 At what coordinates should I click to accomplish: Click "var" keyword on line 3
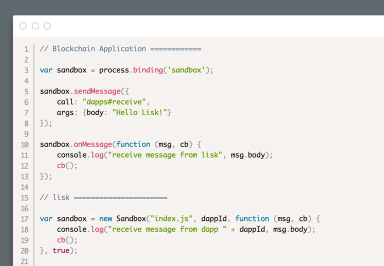pyautogui.click(x=46, y=70)
